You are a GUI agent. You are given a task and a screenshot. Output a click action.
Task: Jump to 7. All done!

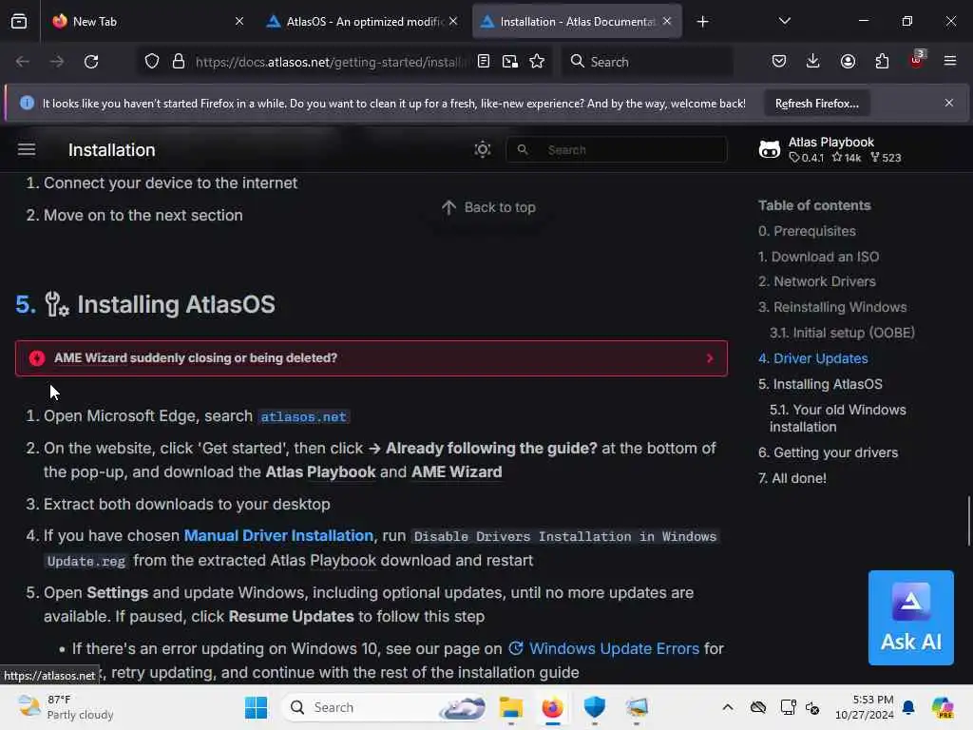click(792, 479)
